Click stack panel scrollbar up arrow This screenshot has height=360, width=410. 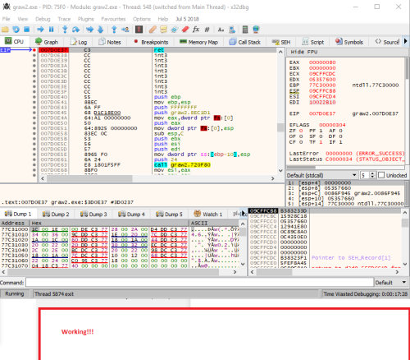point(405,213)
